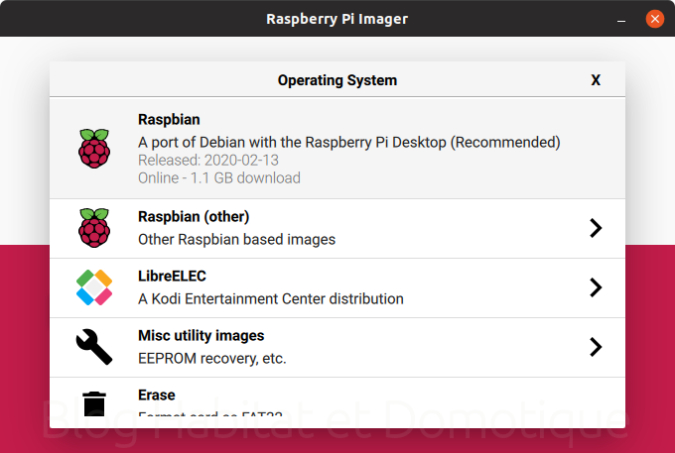Click the trash can Erase icon
Viewport: 675px width, 453px height.
pos(94,403)
